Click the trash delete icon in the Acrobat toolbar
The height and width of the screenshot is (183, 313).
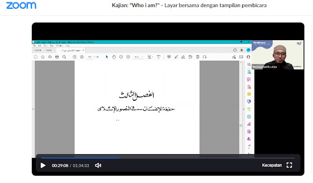198,57
